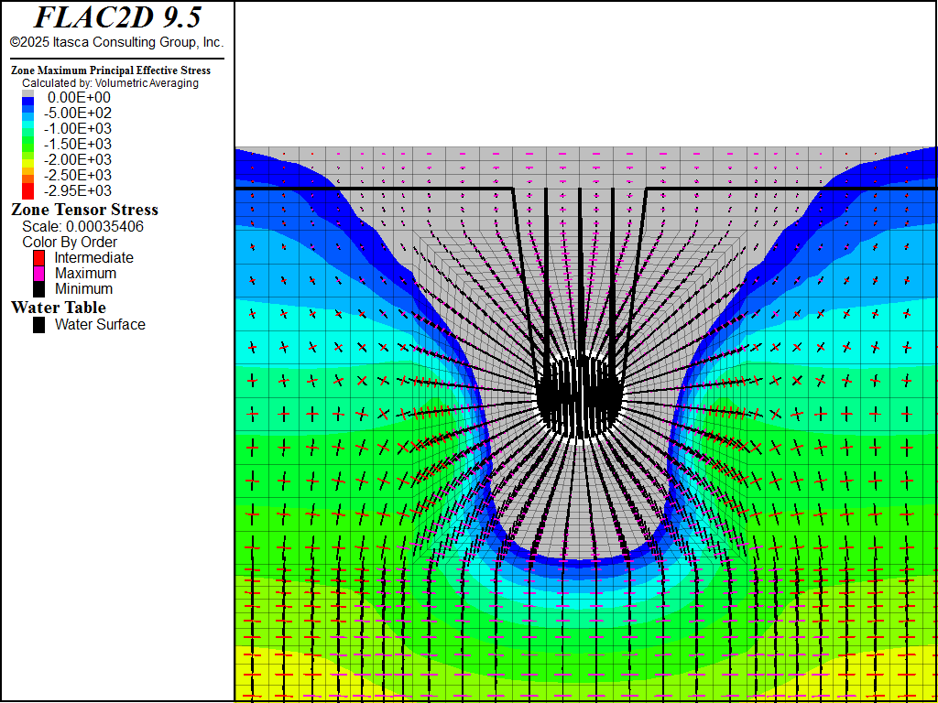Click the 'Scale: 0.00035406' entry

tap(82, 227)
